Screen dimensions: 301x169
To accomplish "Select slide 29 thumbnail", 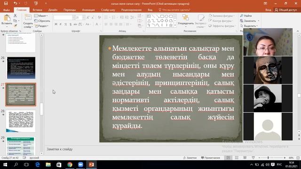I will [x=21, y=146].
